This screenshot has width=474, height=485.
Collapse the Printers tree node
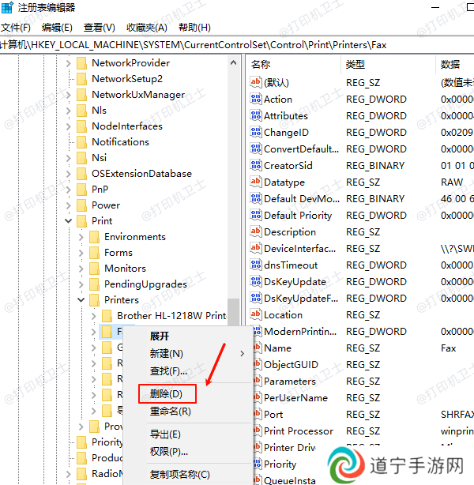81,300
